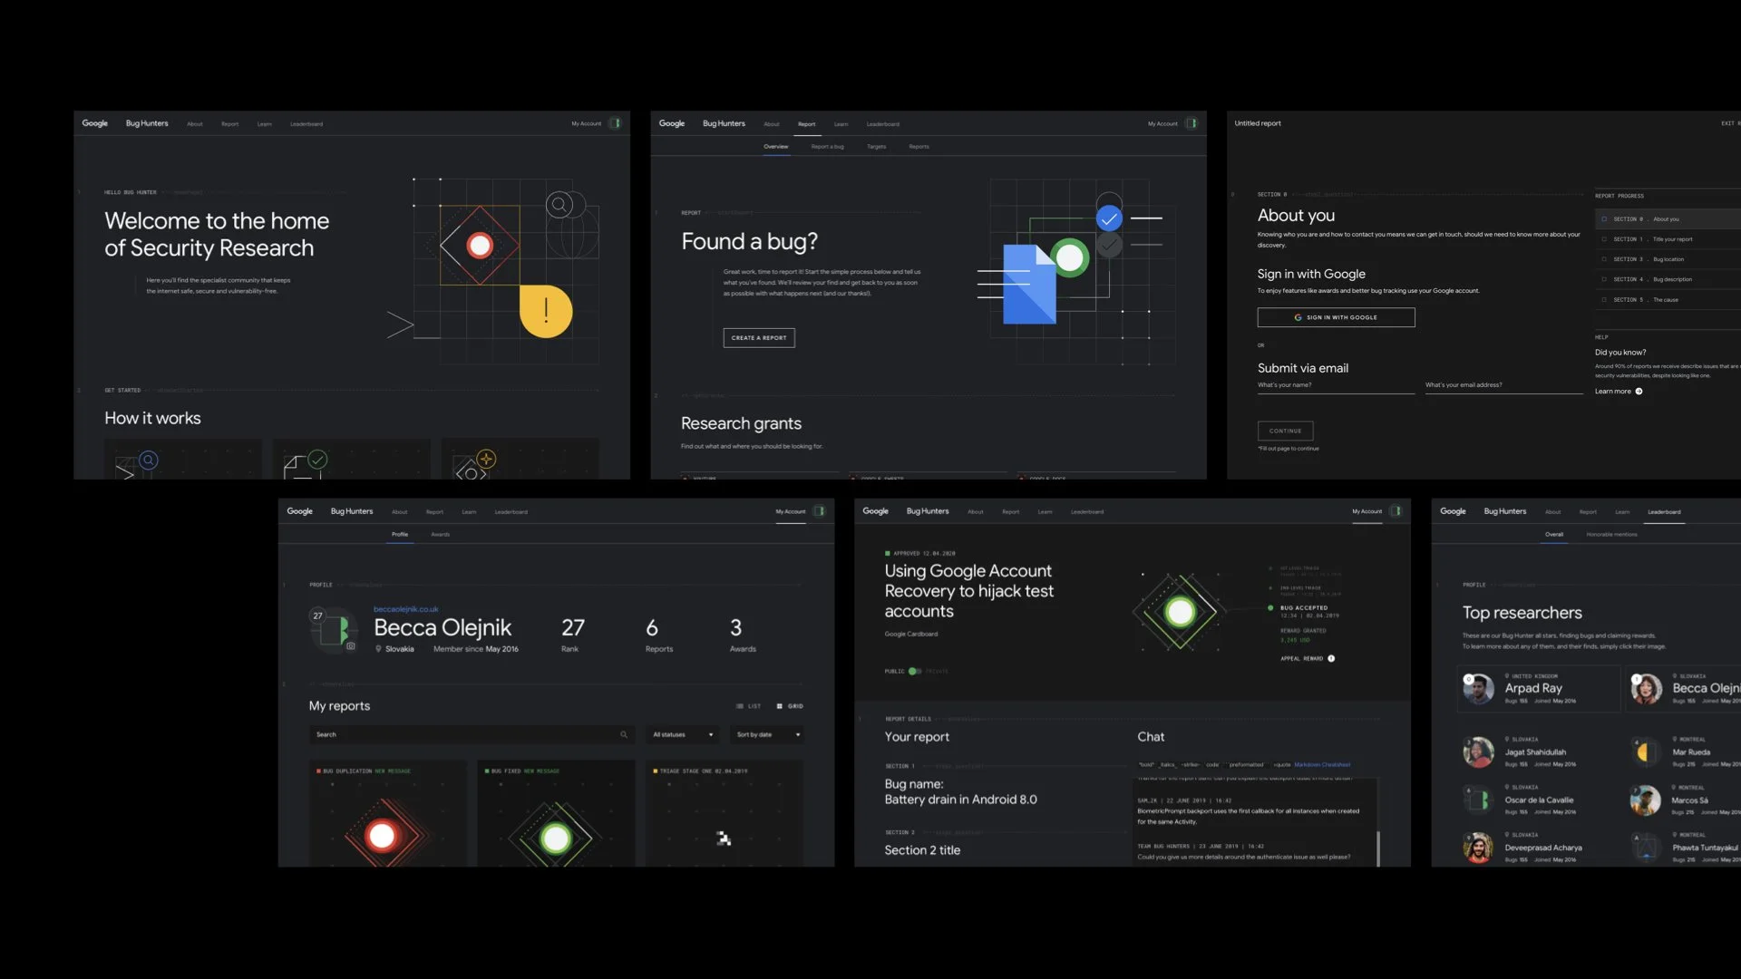Open the Triage Stage One report card
The height and width of the screenshot is (979, 1741).
pyautogui.click(x=724, y=813)
